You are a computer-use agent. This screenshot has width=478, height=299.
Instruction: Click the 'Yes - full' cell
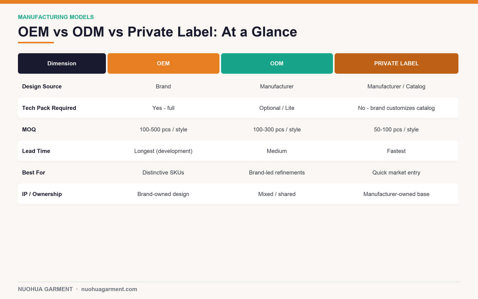pos(163,108)
